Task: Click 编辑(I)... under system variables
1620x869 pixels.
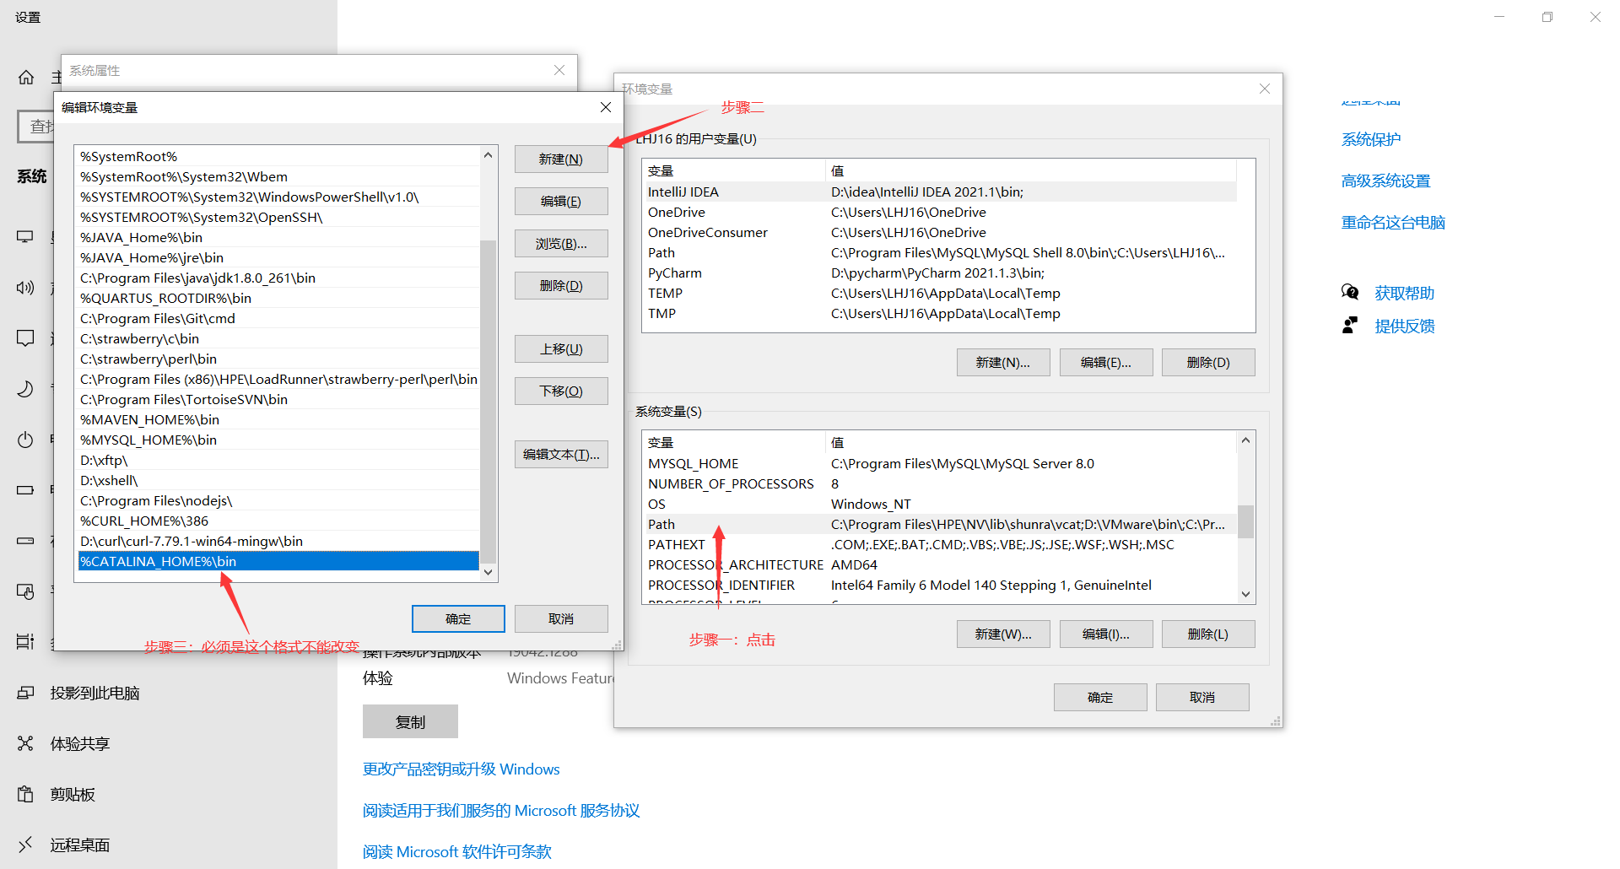Action: point(1106,634)
